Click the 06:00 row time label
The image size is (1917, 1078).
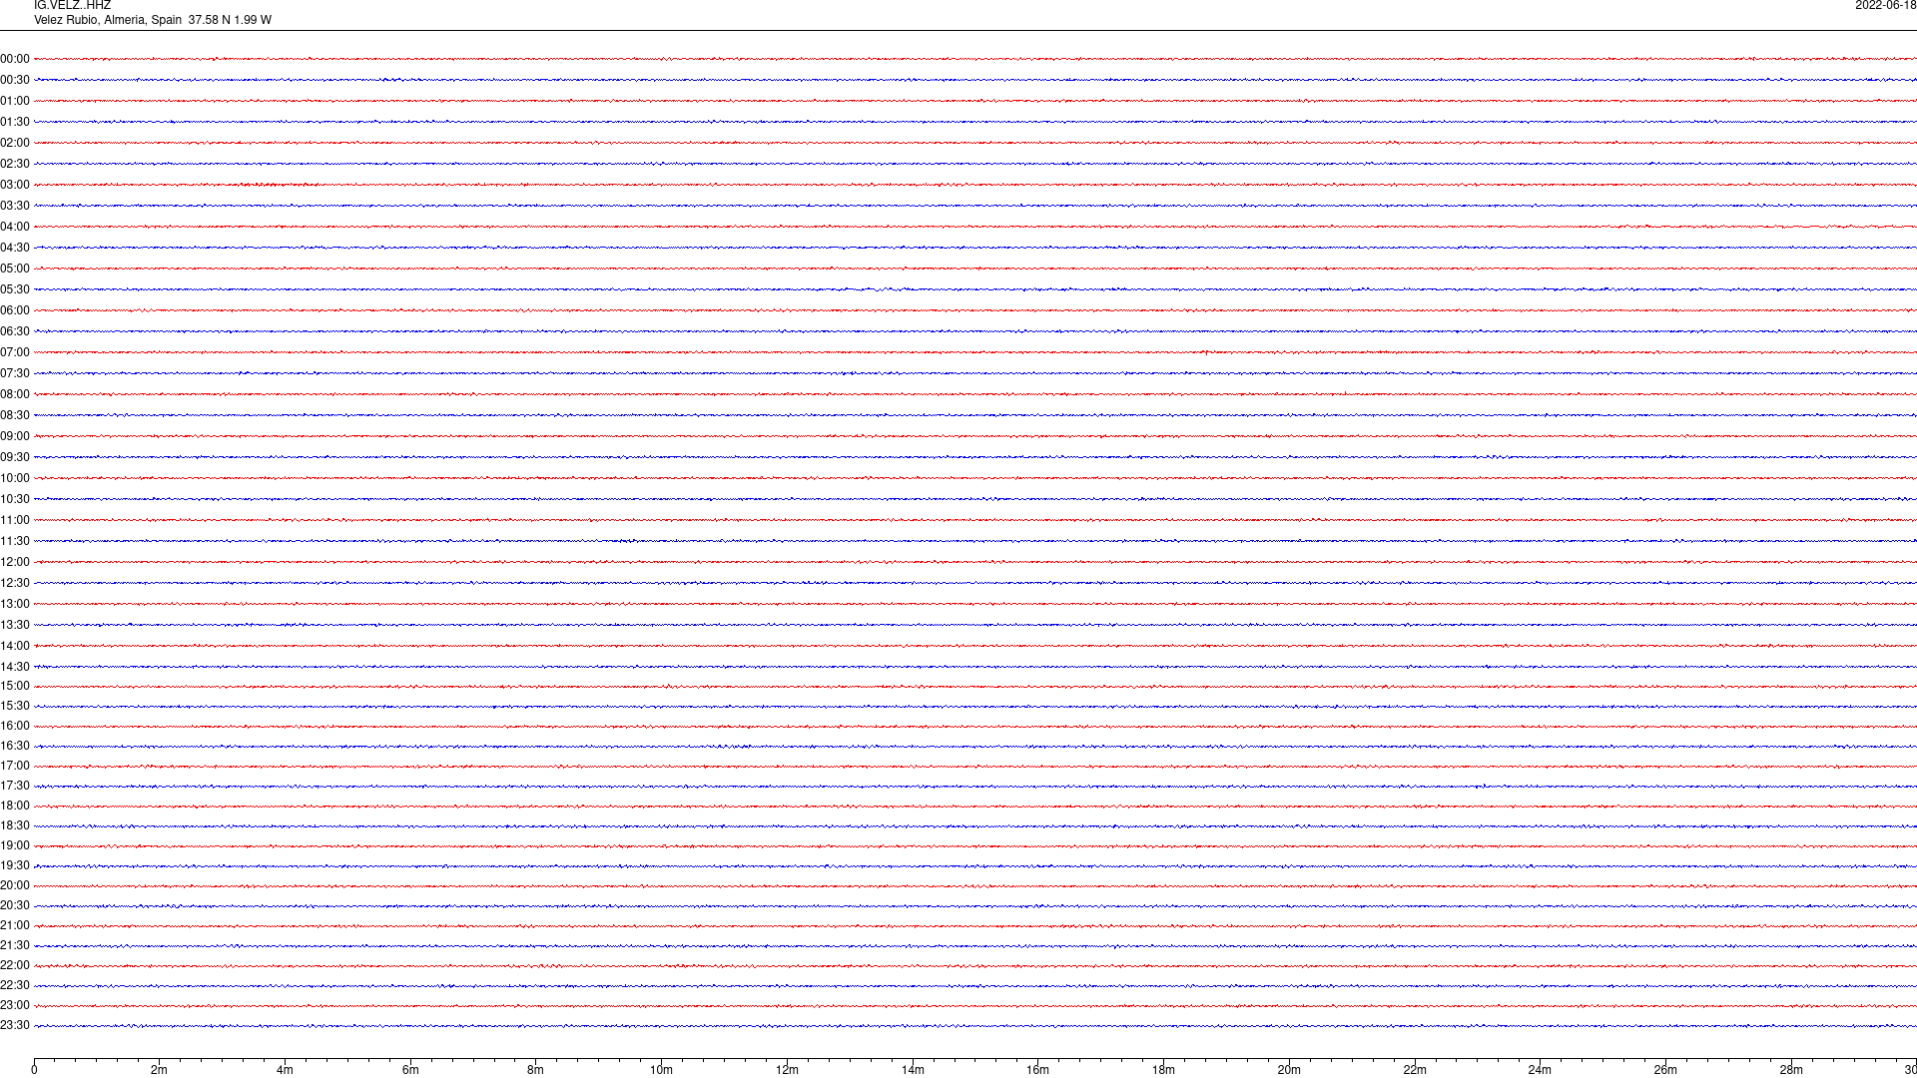(x=15, y=310)
